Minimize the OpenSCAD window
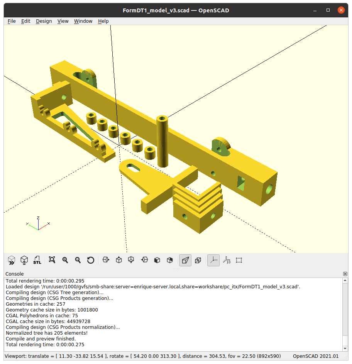 tap(315, 10)
